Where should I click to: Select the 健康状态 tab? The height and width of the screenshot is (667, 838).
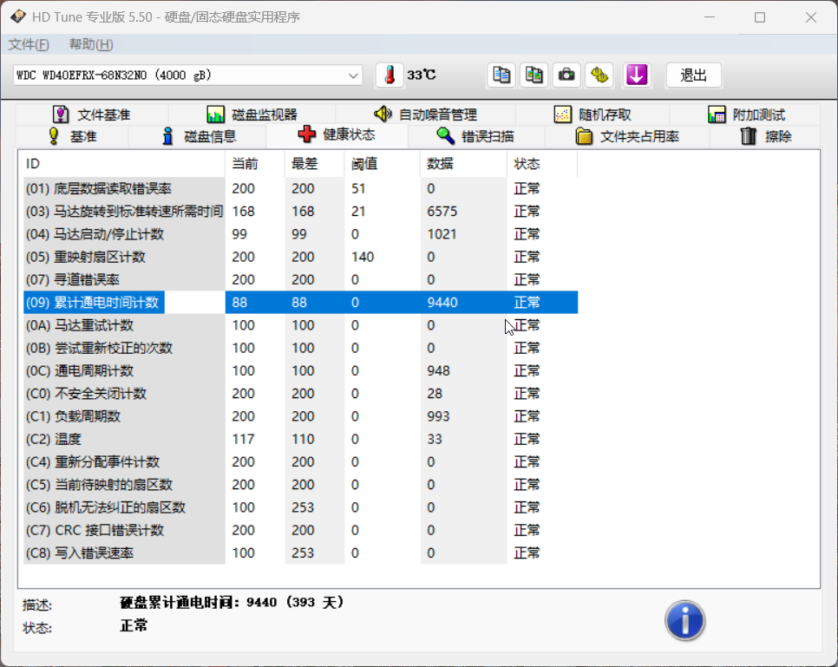tap(337, 134)
